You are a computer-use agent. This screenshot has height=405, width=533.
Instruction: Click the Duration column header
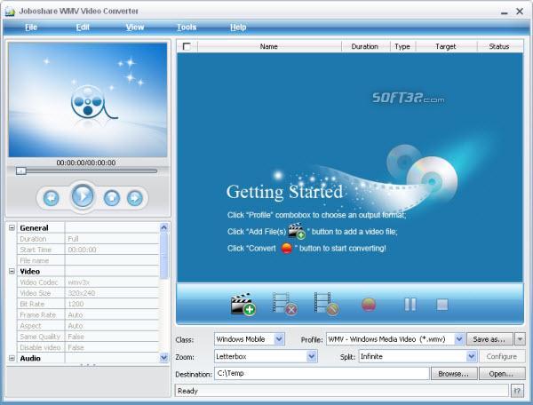coord(365,46)
